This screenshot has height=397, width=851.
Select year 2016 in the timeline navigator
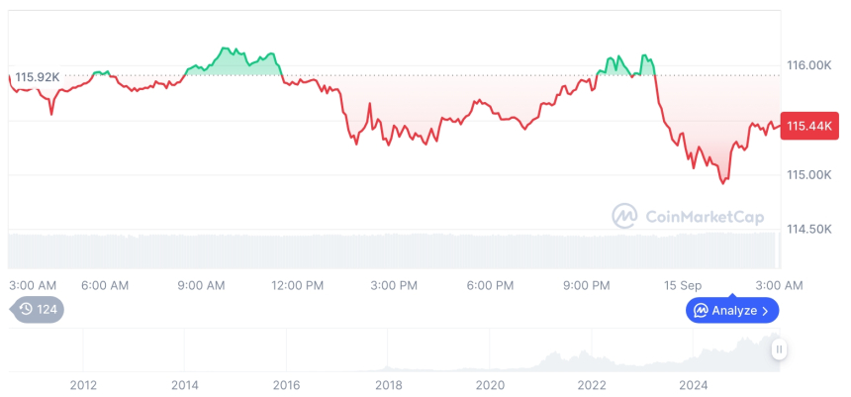point(286,384)
